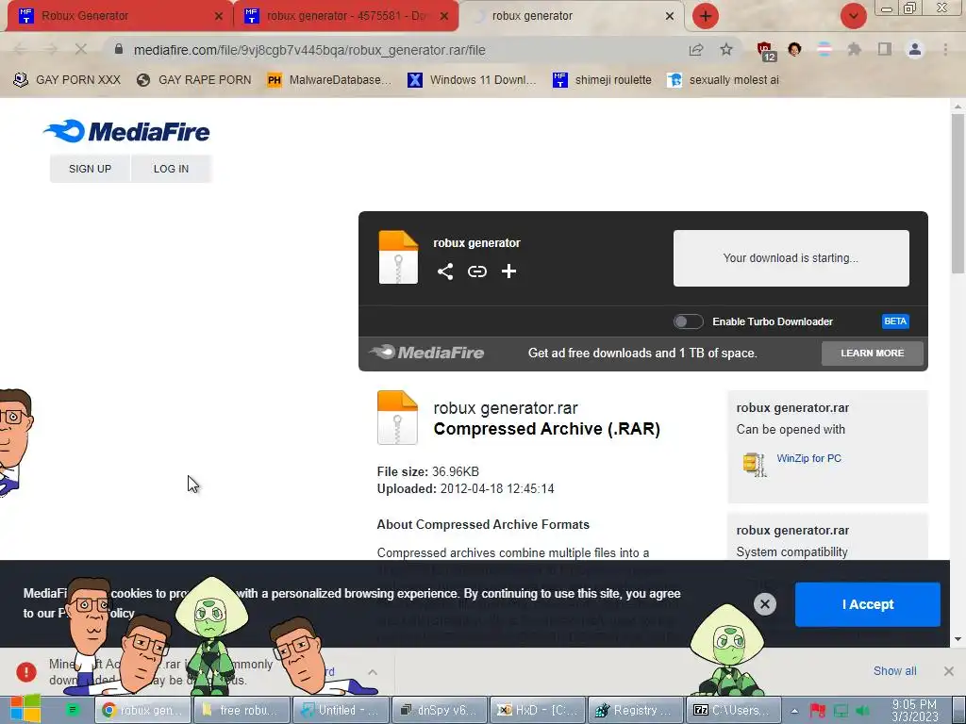This screenshot has height=724, width=966.
Task: Click the green app icon next to Start
Action: pos(72,710)
